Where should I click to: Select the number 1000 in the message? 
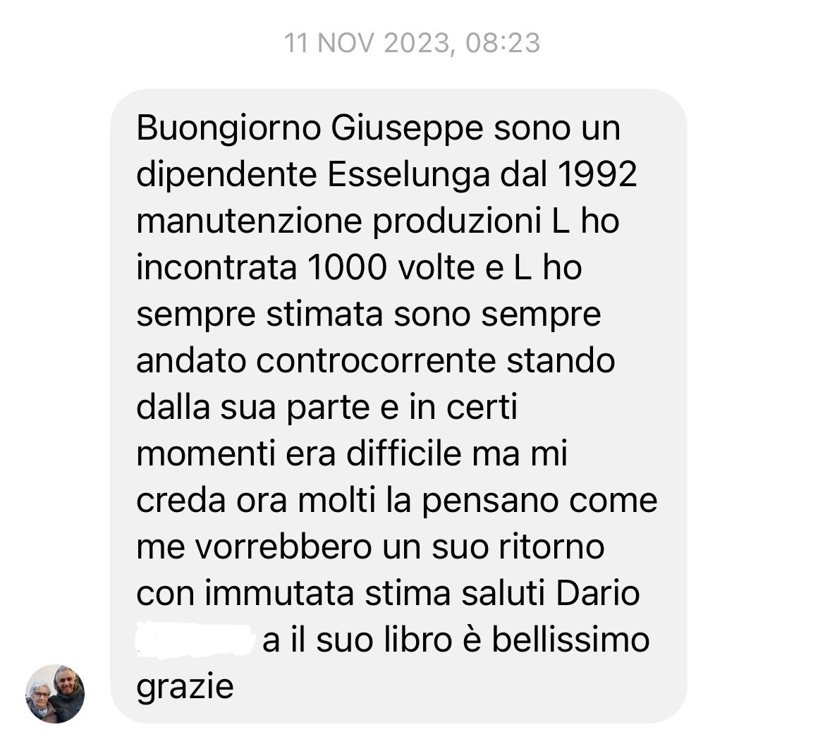click(x=347, y=267)
